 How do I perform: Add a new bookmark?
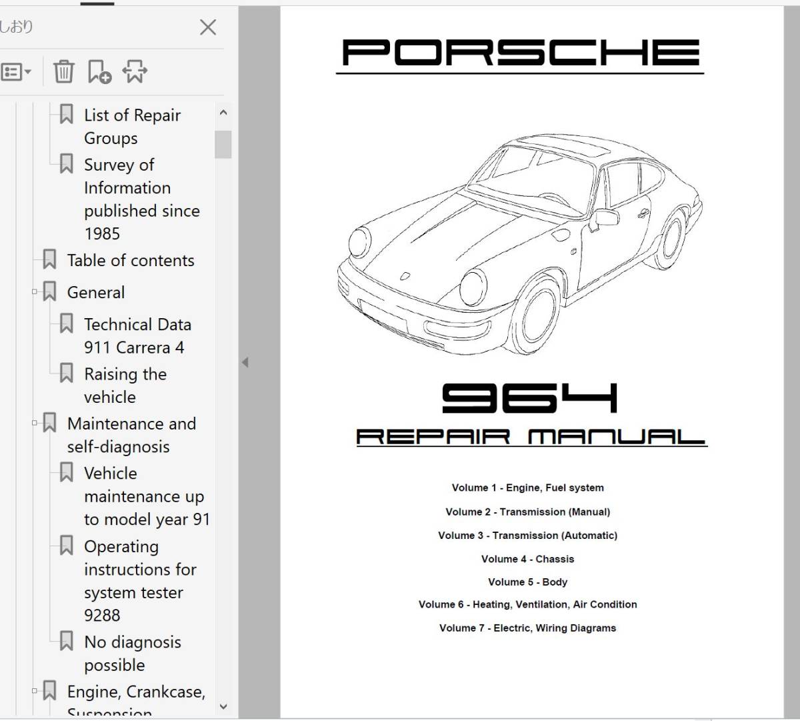pyautogui.click(x=99, y=71)
